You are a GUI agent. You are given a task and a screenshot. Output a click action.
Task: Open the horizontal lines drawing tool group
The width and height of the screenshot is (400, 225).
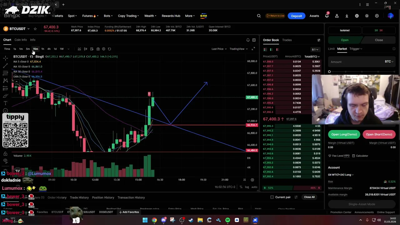click(x=5, y=73)
